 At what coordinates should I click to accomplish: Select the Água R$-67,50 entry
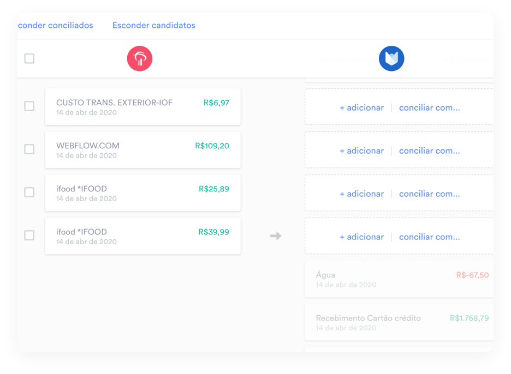pyautogui.click(x=398, y=279)
